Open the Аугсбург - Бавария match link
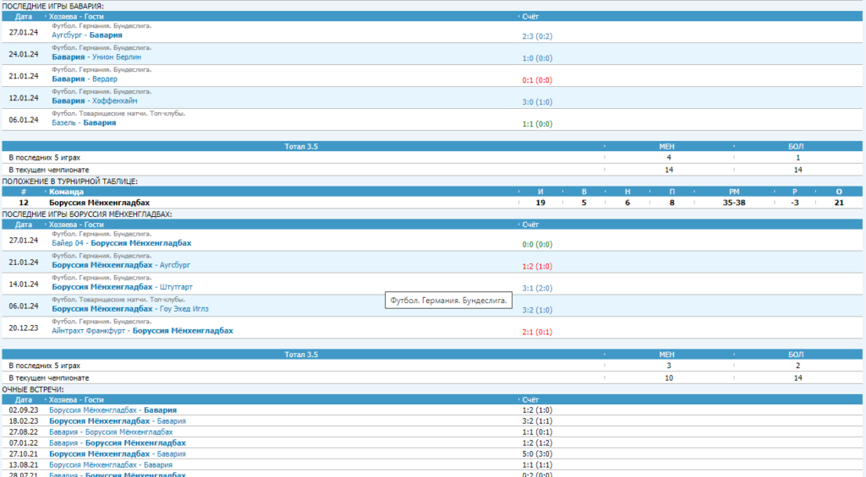 click(87, 35)
